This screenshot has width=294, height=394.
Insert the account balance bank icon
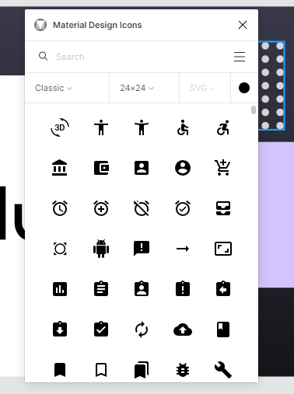click(x=60, y=168)
